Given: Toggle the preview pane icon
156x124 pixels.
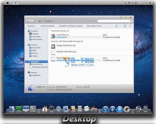Looking at the screenshot, I should point(125,26).
